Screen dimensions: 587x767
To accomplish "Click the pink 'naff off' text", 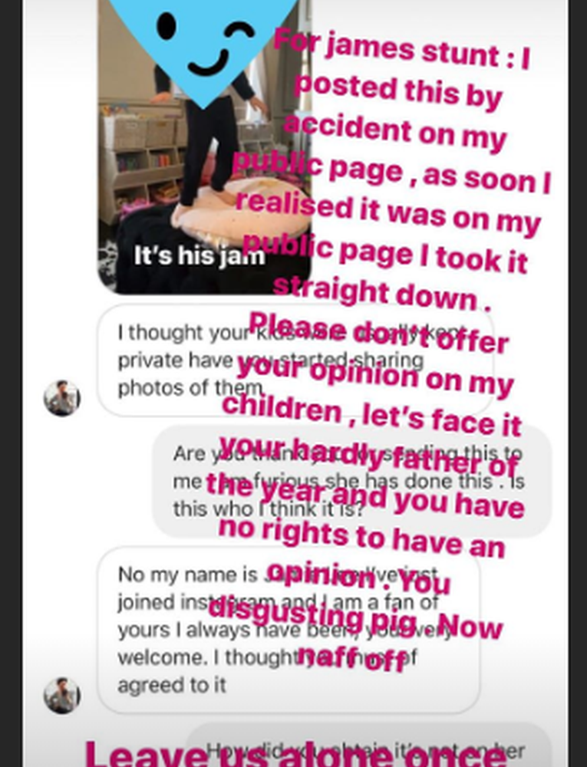I will [x=352, y=659].
